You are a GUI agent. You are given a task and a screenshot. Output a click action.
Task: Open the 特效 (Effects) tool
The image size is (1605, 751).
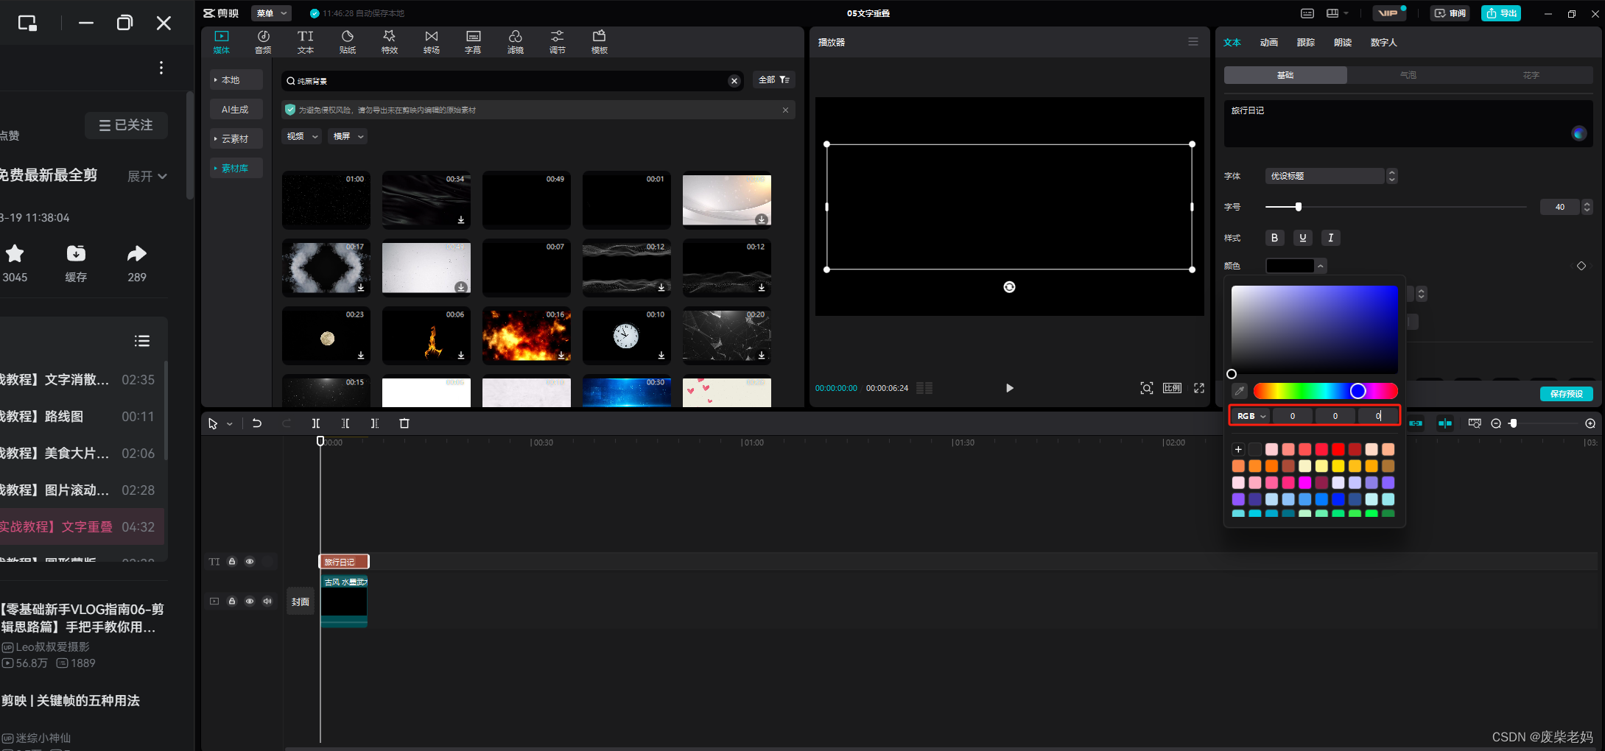pos(390,42)
